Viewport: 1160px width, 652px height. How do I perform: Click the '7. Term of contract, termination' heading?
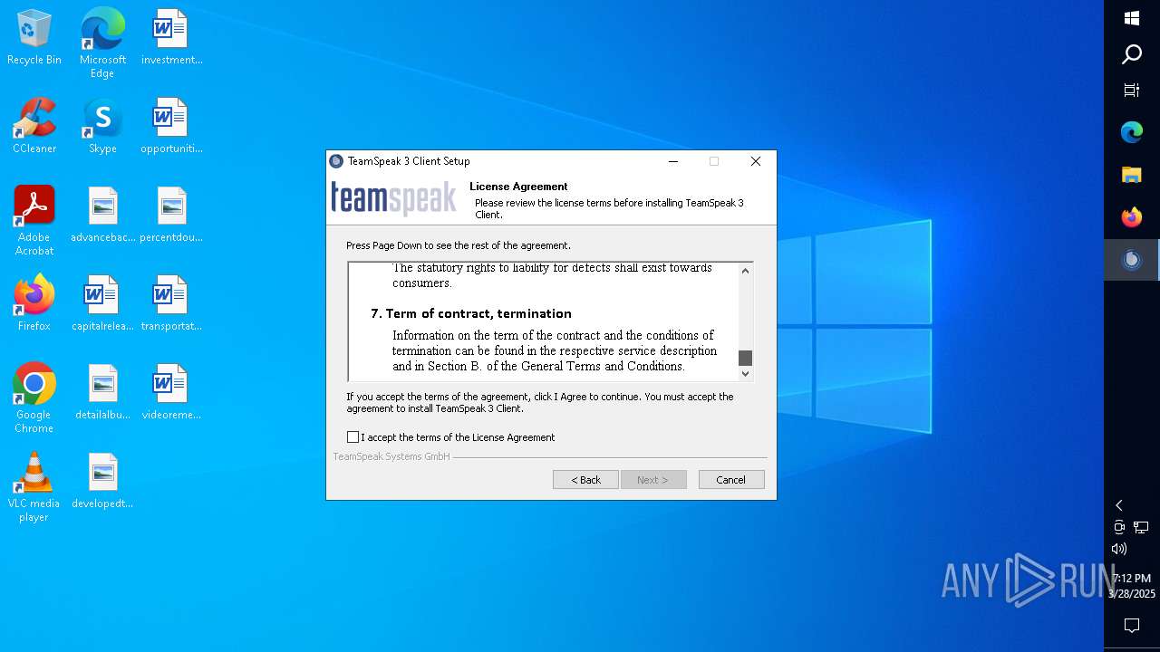click(x=471, y=313)
